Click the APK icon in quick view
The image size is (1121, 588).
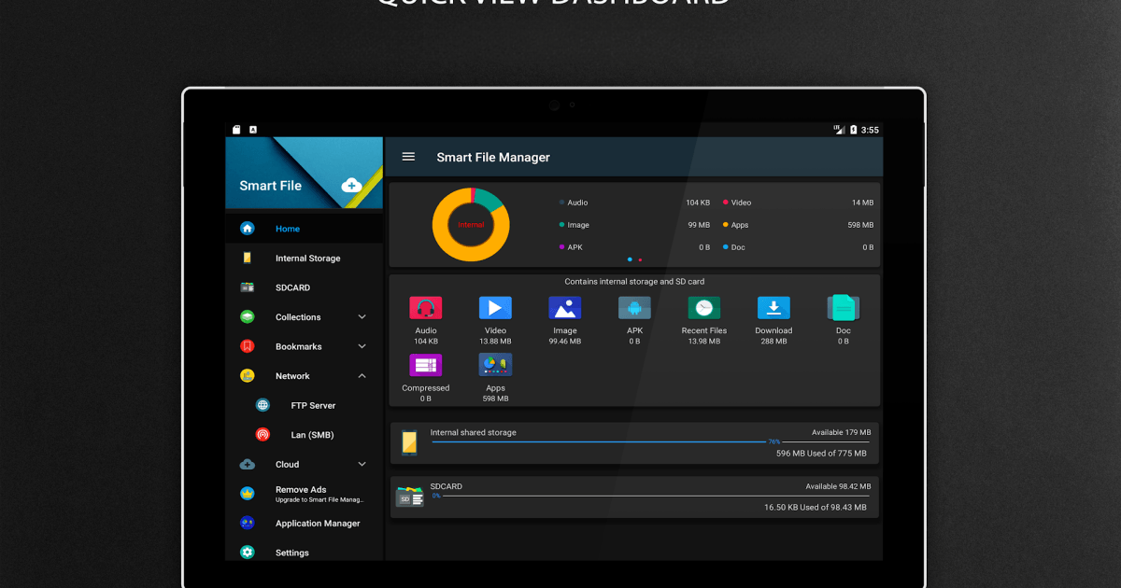[x=634, y=307]
